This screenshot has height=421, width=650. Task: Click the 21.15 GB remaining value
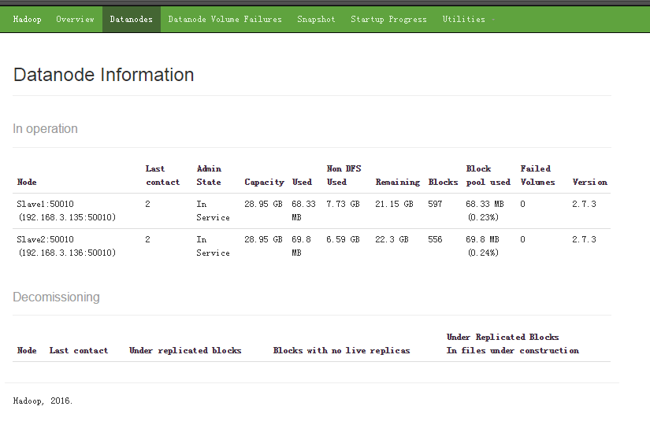[394, 204]
